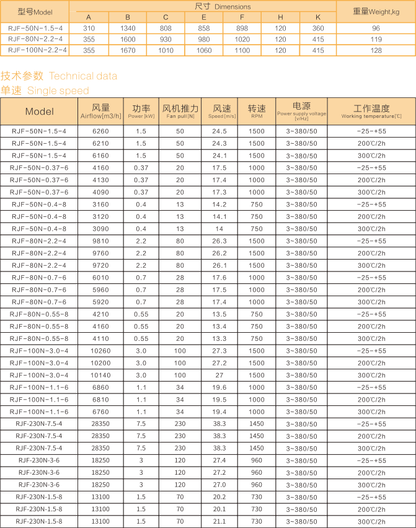Select the Weight,kg column header
The image size is (416, 528).
point(376,11)
